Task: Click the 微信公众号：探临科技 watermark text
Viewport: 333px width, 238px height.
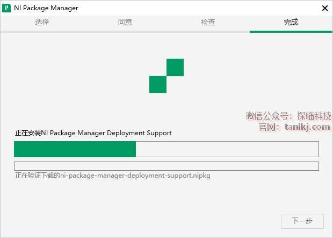Action: [288, 116]
